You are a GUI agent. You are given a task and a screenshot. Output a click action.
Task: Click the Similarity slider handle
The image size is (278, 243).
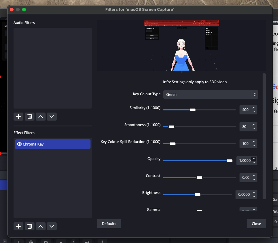pos(192,110)
